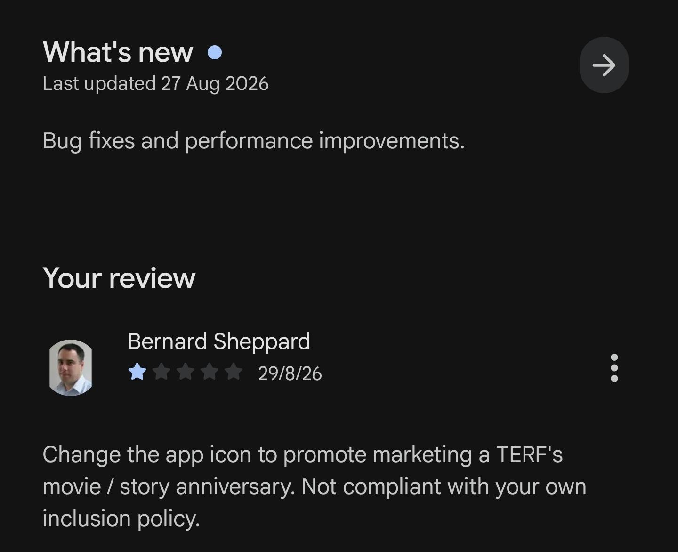This screenshot has height=552, width=678.
Task: Tap performance improvements text
Action: click(x=324, y=141)
